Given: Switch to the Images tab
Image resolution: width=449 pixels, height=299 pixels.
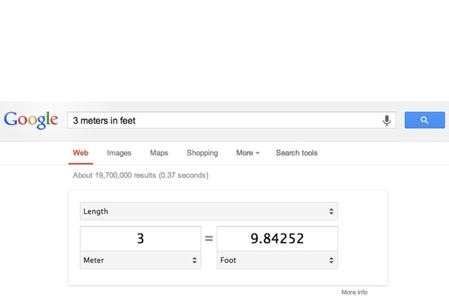Looking at the screenshot, I should click(x=119, y=153).
